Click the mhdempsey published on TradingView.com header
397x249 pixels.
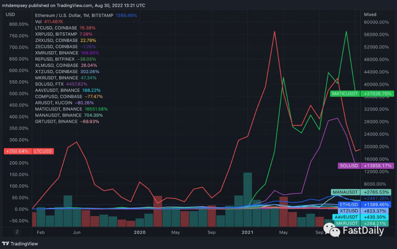click(74, 5)
